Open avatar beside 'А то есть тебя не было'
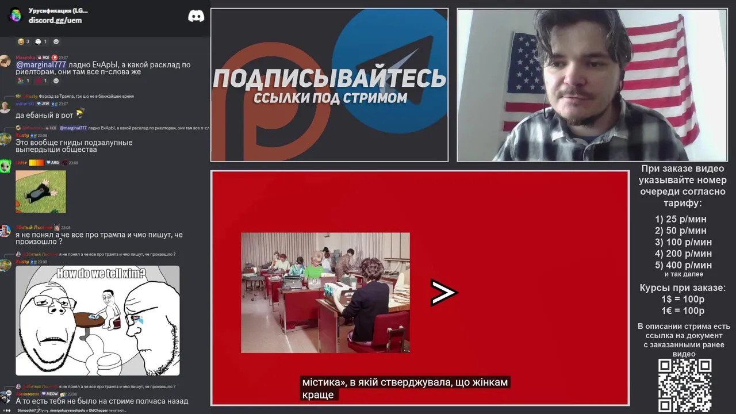736x414 pixels. click(x=5, y=397)
